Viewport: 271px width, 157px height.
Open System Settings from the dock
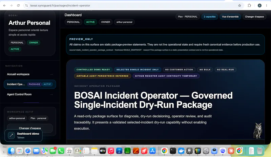point(206,151)
